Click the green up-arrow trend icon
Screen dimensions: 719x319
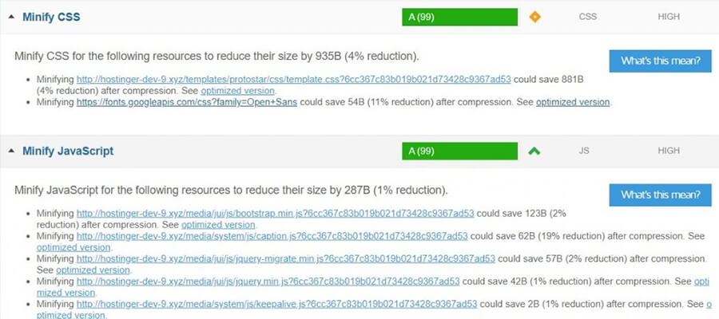tap(534, 150)
